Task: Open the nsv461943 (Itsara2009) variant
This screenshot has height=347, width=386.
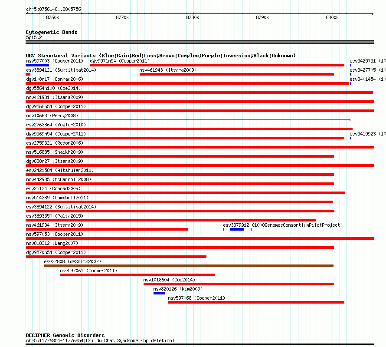Action: [168, 70]
